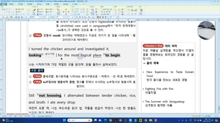Open File Explorer from taskbar
The height and width of the screenshot is (123, 220).
151,120
